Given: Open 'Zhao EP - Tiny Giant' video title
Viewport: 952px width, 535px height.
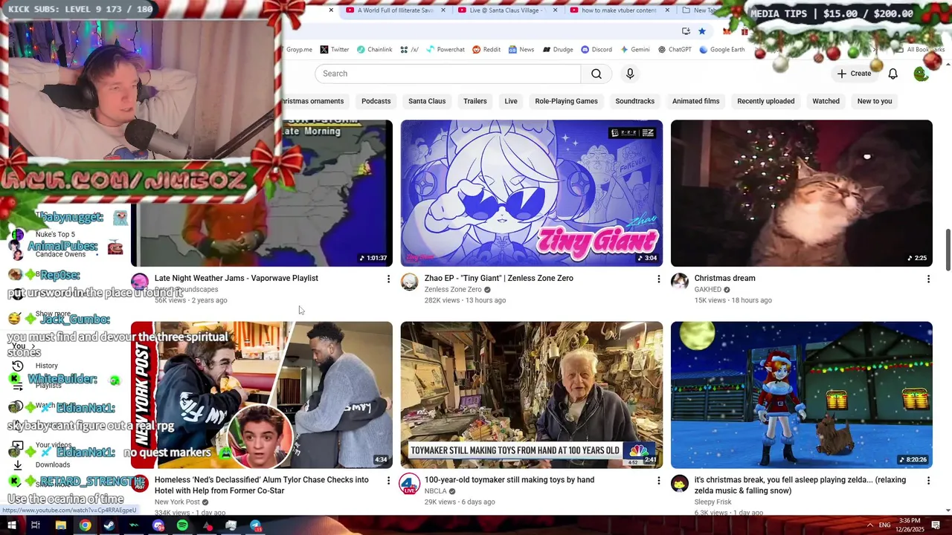Looking at the screenshot, I should (x=498, y=278).
